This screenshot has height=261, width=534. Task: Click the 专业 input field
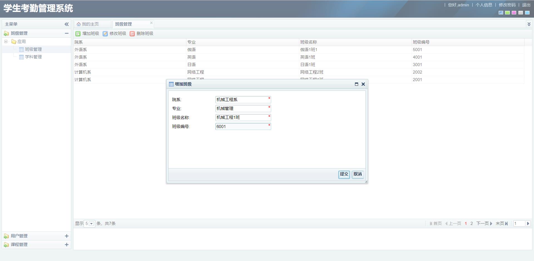[x=243, y=109]
